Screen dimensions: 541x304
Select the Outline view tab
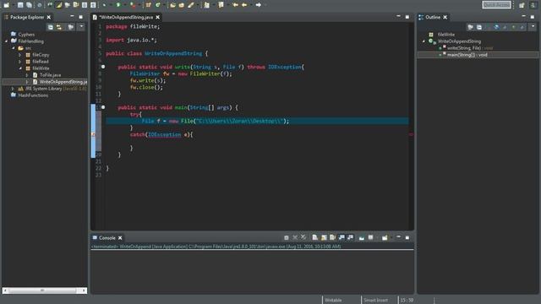[x=433, y=17]
